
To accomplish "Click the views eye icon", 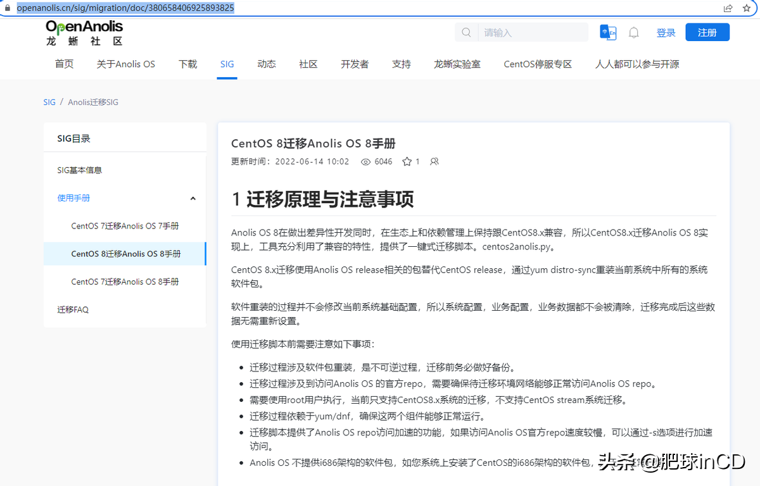I will point(365,161).
